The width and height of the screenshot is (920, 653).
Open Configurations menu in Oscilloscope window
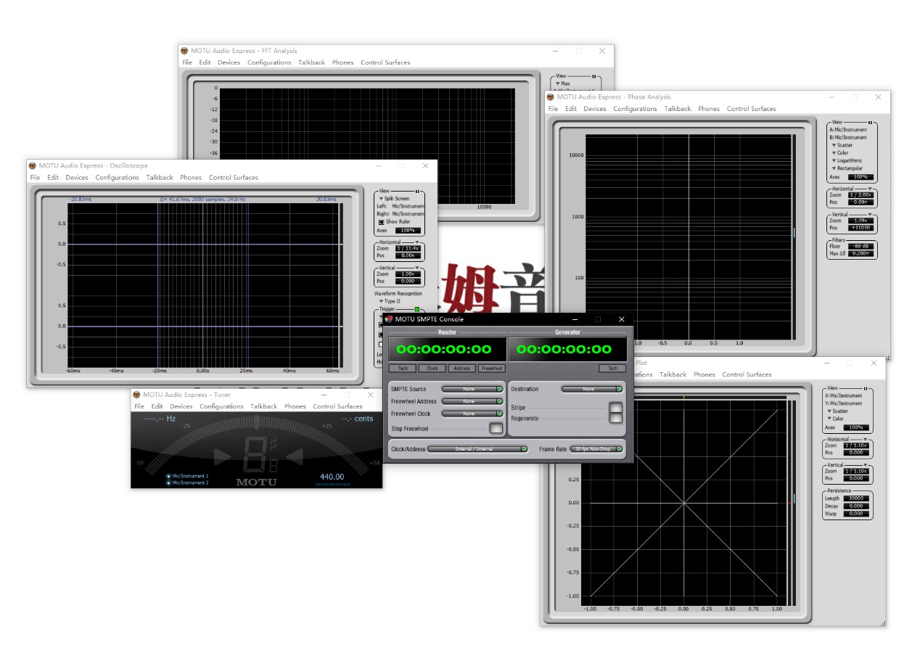[117, 178]
